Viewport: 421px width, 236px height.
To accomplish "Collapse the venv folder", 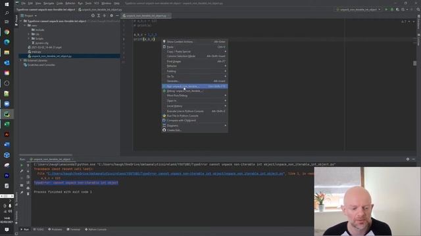I will [x=25, y=26].
